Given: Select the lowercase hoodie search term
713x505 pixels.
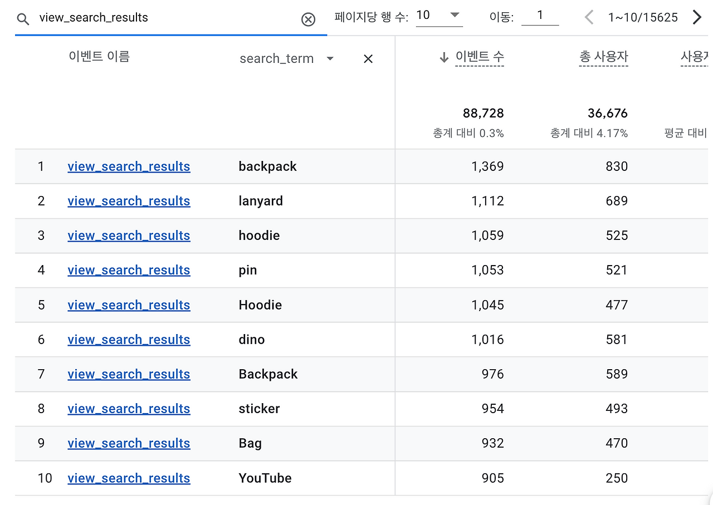Looking at the screenshot, I should pos(259,236).
